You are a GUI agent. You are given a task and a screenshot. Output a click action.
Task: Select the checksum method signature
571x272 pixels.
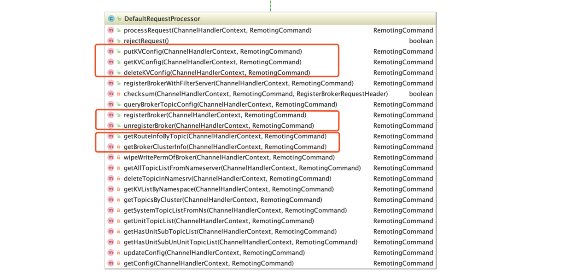[256, 94]
